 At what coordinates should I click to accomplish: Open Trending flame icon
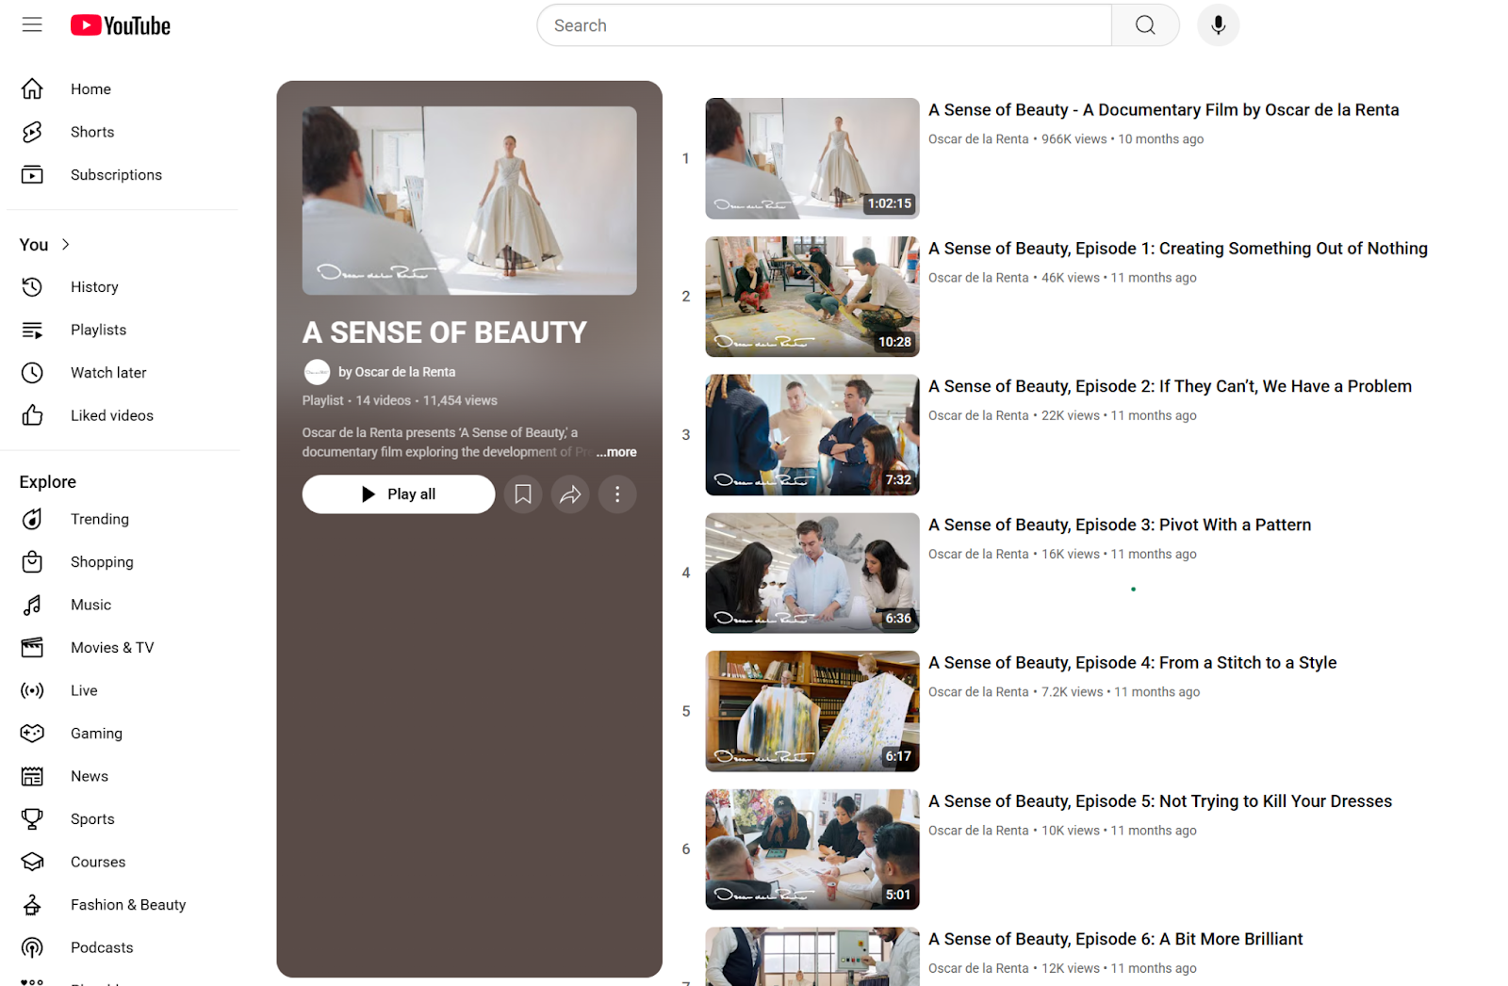pyautogui.click(x=32, y=519)
